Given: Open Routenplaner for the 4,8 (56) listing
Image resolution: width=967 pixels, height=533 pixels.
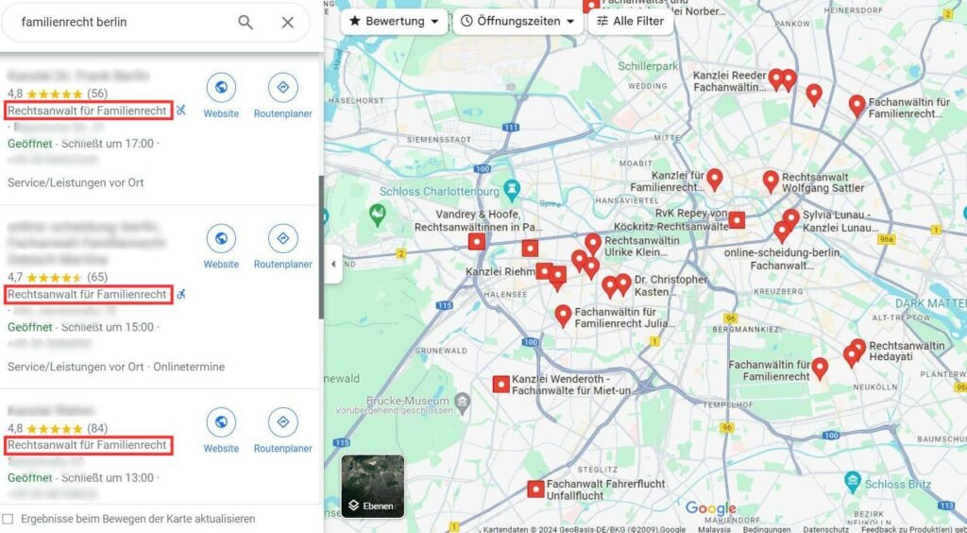Looking at the screenshot, I should 283,95.
